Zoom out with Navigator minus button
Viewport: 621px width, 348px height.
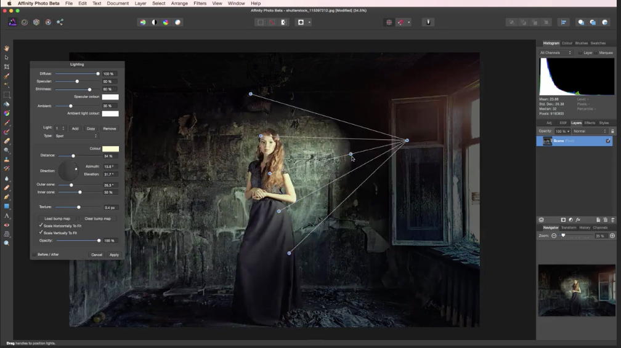(x=554, y=235)
